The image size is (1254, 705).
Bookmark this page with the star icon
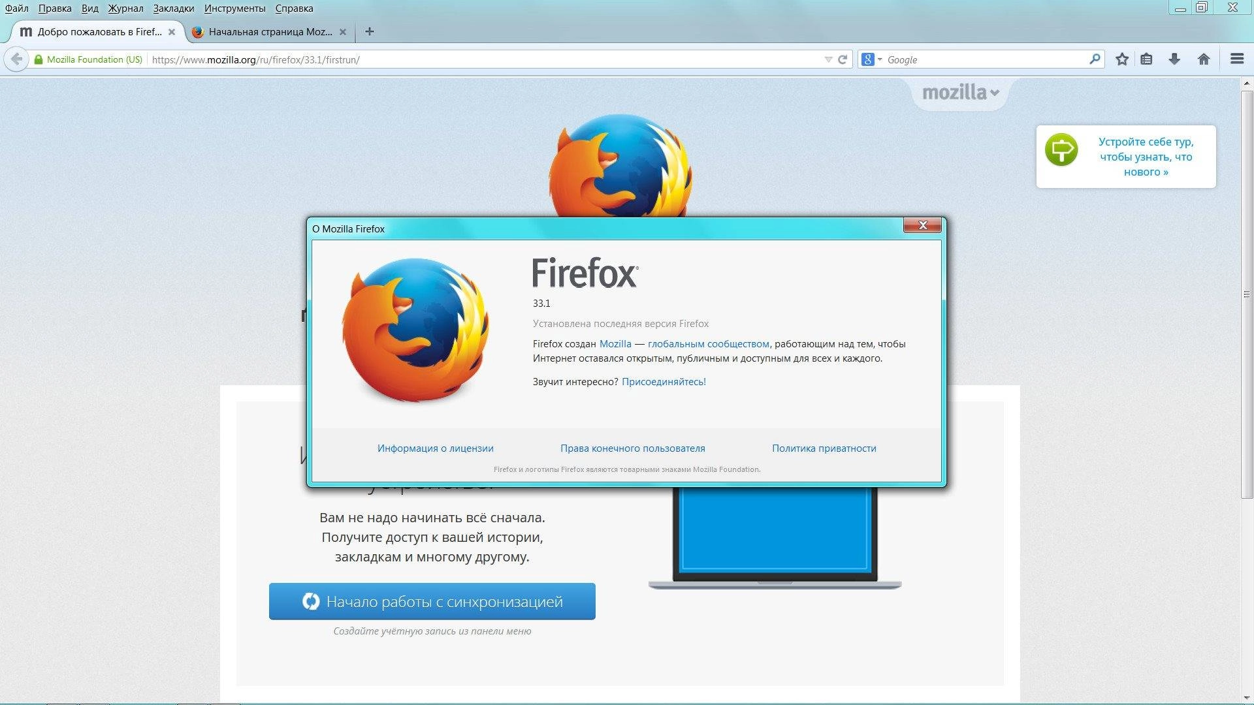click(x=1122, y=59)
